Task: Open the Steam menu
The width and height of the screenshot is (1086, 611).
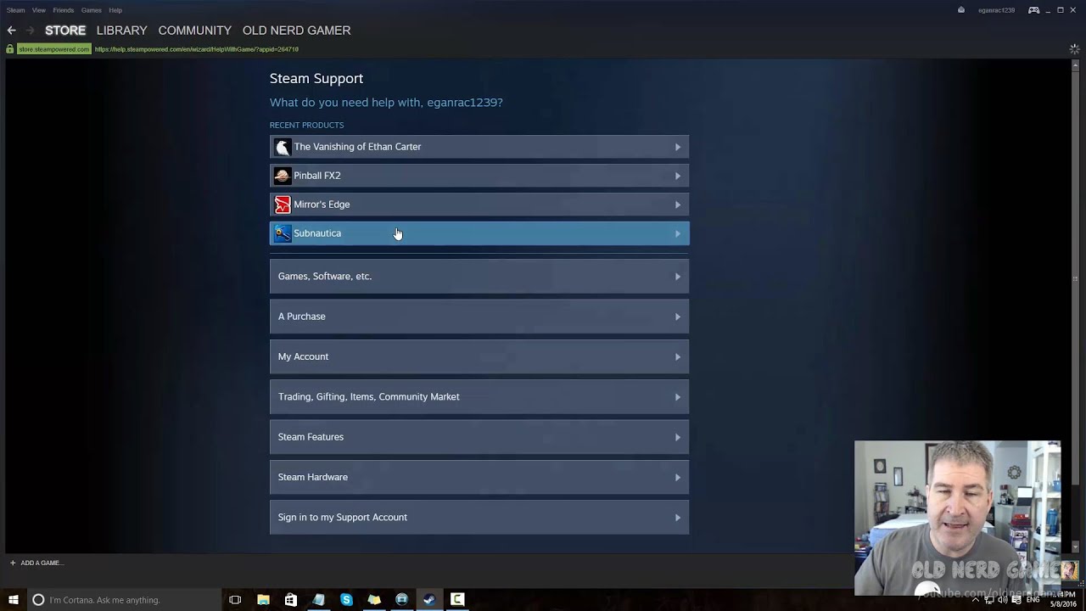Action: 15,10
